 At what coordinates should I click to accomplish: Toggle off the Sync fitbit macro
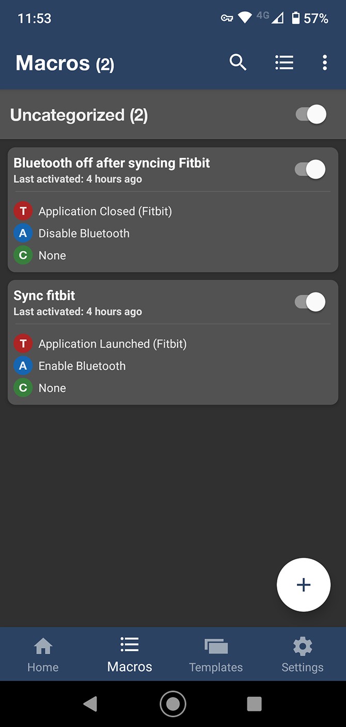[x=310, y=302]
